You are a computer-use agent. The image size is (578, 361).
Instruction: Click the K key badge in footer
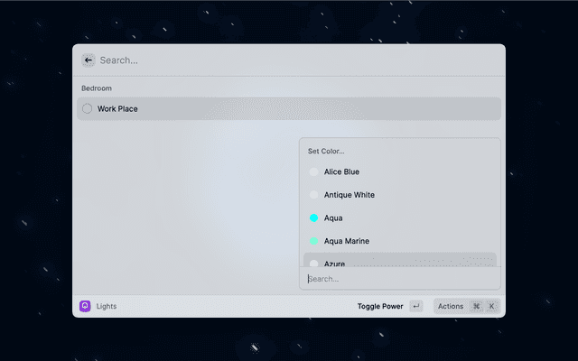(491, 306)
